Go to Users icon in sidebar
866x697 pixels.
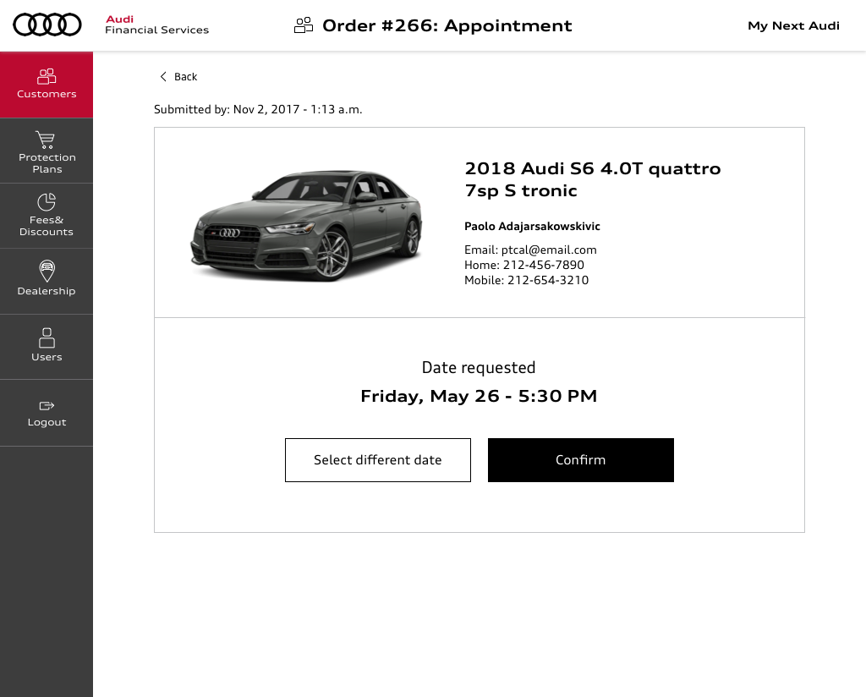tap(47, 338)
